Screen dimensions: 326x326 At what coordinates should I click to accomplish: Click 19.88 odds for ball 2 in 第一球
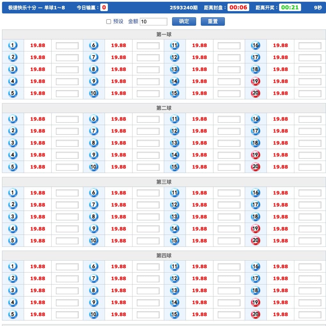[x=38, y=57]
